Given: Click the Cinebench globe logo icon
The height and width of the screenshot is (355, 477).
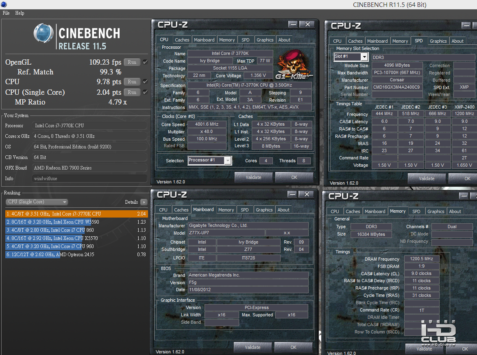Looking at the screenshot, I should click(43, 33).
